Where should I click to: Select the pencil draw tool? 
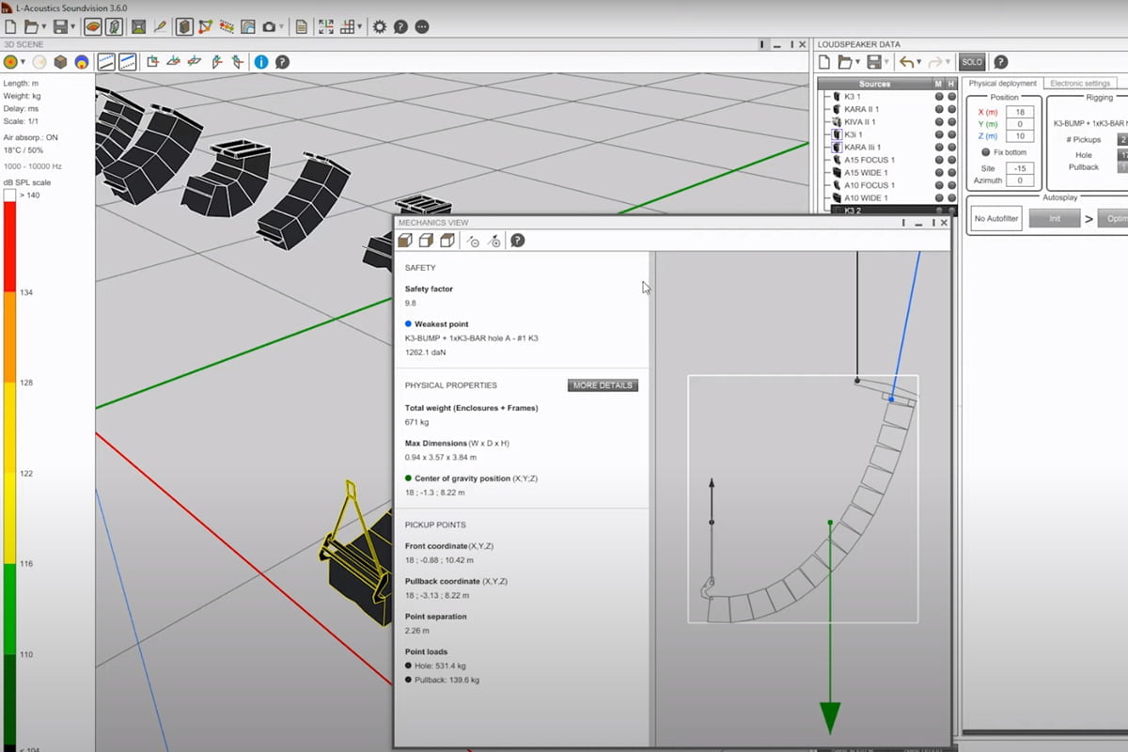pyautogui.click(x=161, y=26)
